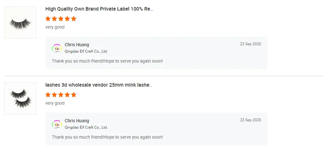Select the third star of the 25mm mink lashes rating
The height and width of the screenshot is (146, 327).
point(61,95)
